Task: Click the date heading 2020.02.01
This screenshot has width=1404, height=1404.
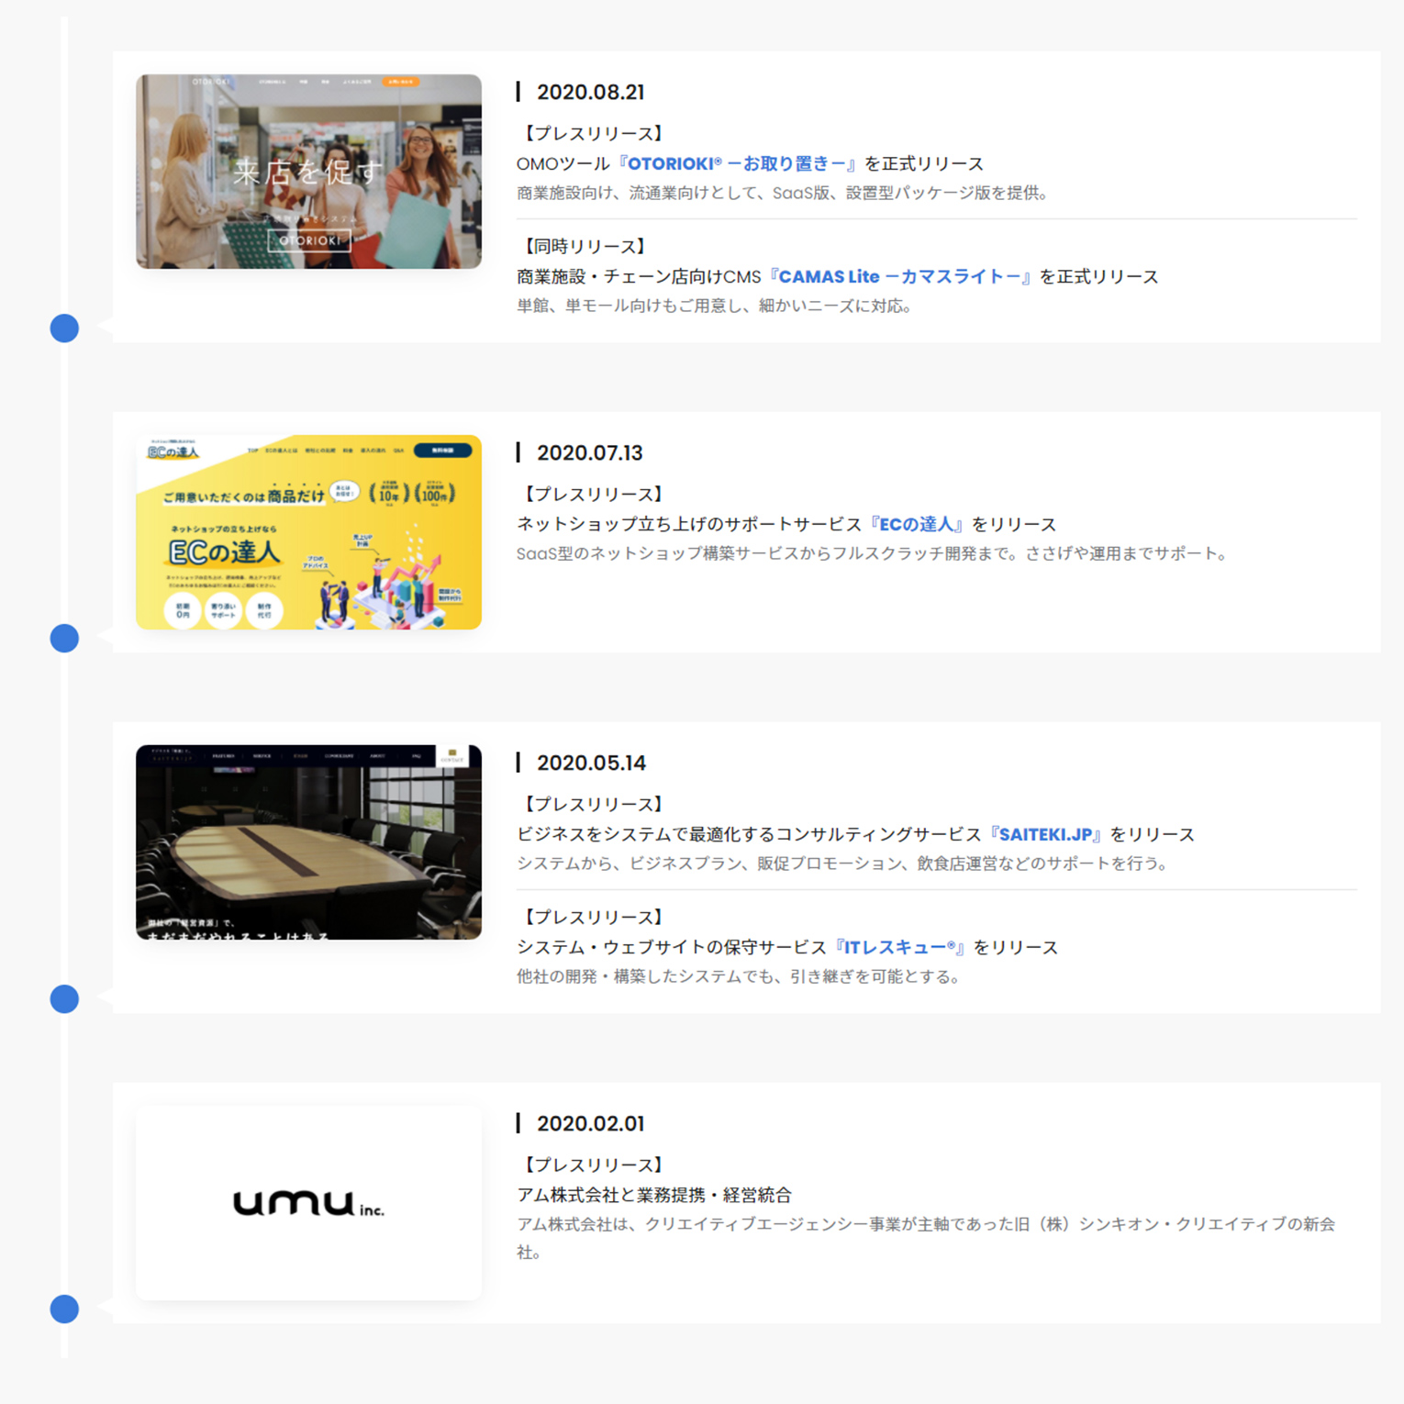Action: pos(590,1123)
